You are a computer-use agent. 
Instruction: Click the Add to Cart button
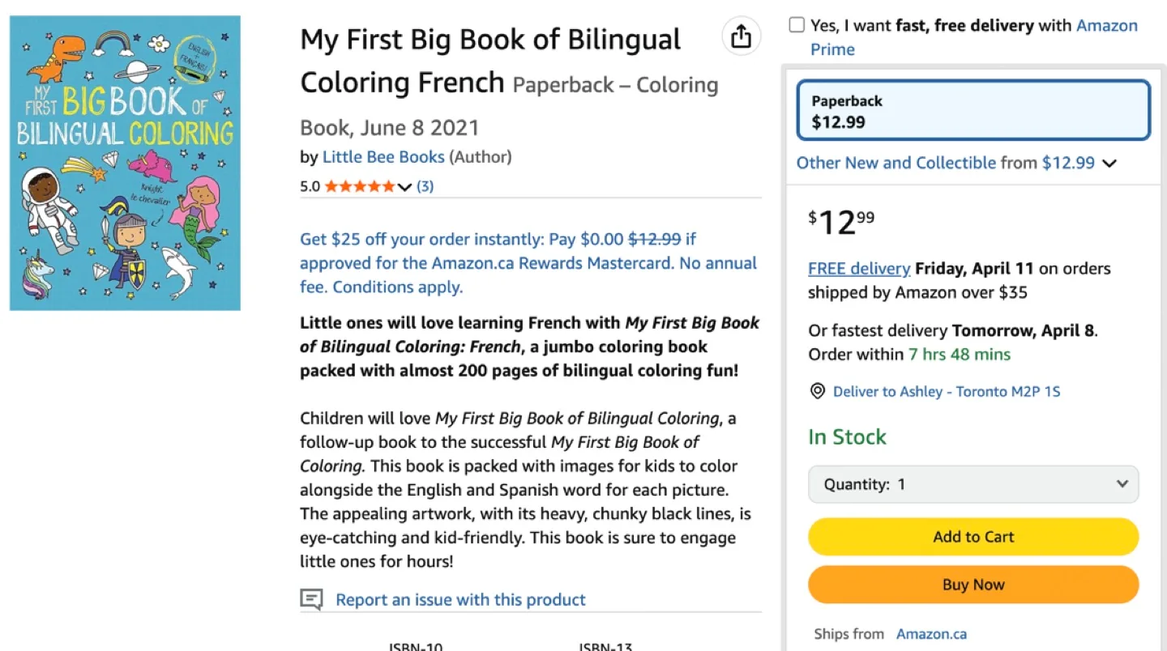pyautogui.click(x=972, y=536)
